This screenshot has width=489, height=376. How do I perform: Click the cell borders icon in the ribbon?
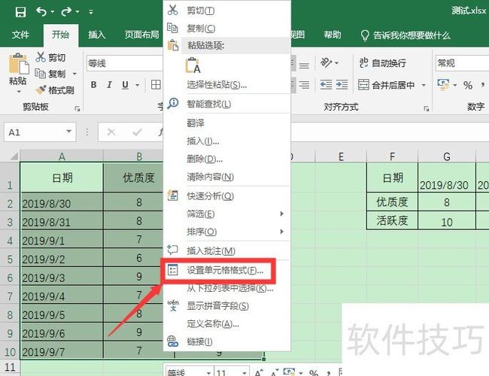(x=156, y=85)
